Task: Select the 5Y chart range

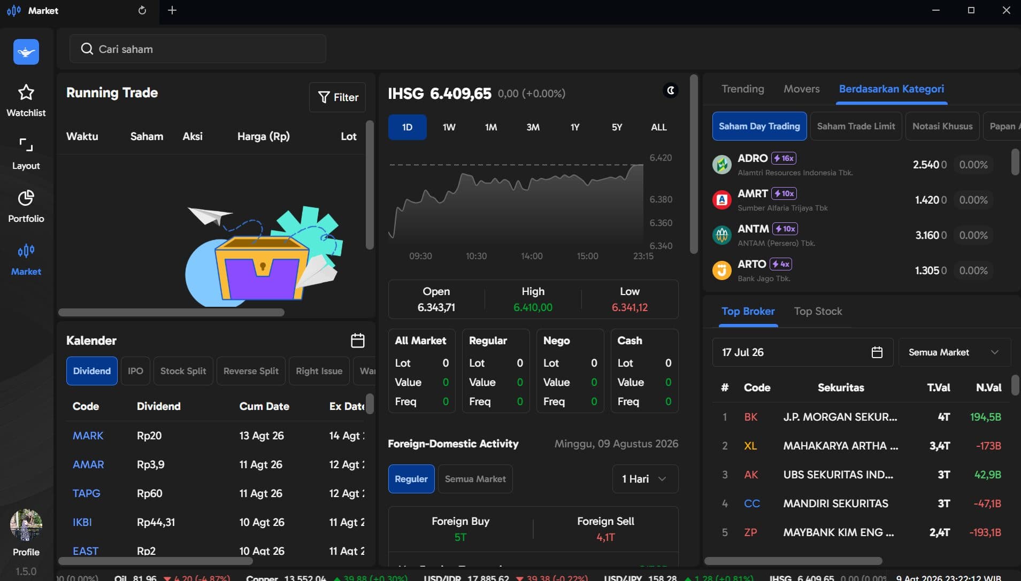Action: [x=617, y=127]
